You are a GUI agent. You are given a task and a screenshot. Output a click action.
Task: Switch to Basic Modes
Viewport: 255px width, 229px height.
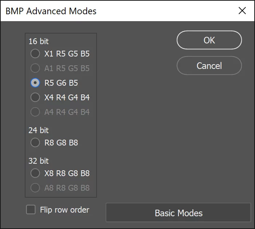tap(178, 213)
